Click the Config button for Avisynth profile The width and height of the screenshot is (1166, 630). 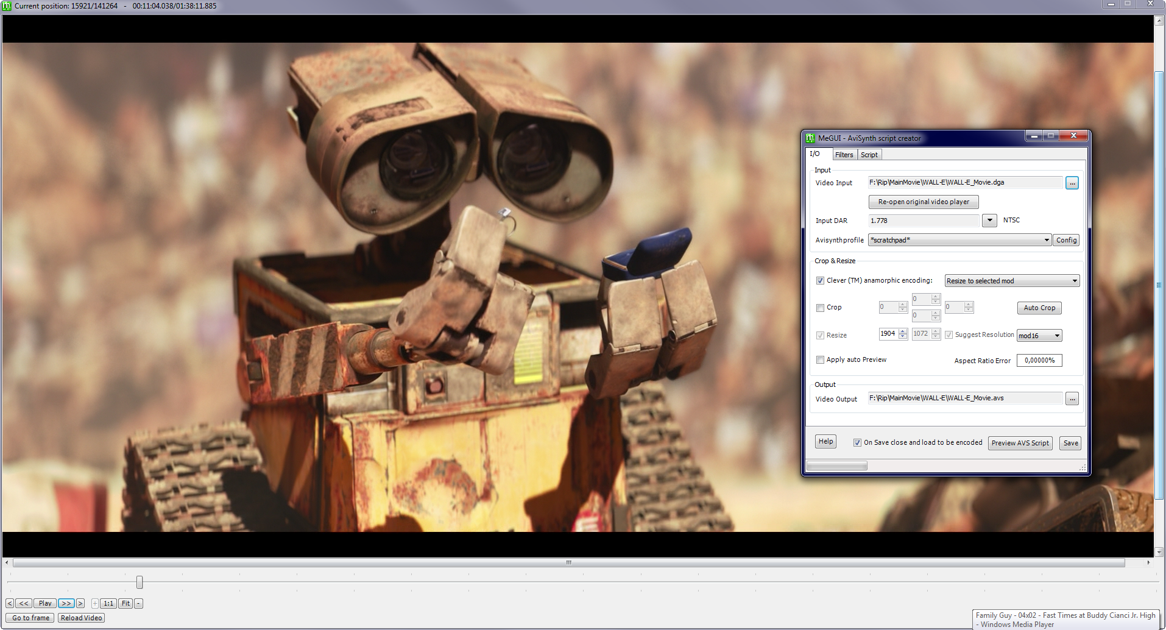click(1066, 240)
